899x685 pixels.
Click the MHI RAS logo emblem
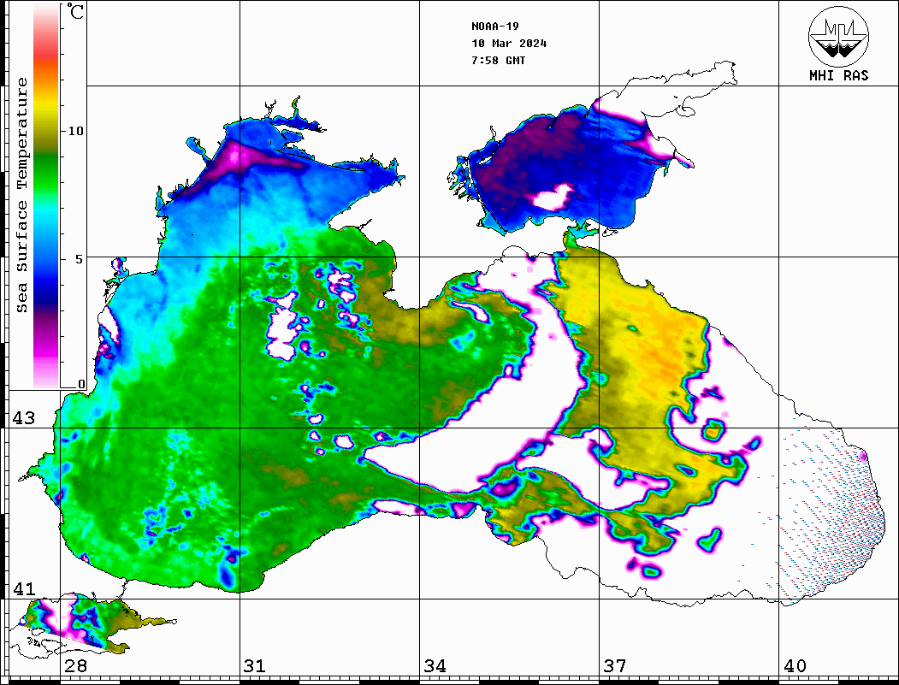[x=838, y=36]
